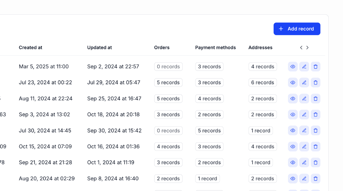View the record created Jul 30, 2024
343x191 pixels.
pos(293,131)
